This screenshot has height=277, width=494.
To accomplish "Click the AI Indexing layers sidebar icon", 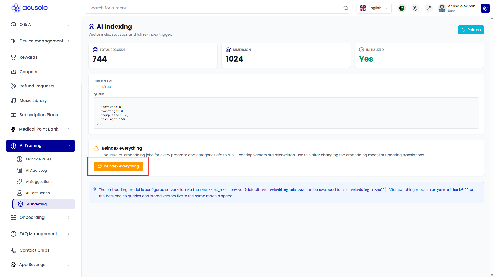I will [x=21, y=204].
